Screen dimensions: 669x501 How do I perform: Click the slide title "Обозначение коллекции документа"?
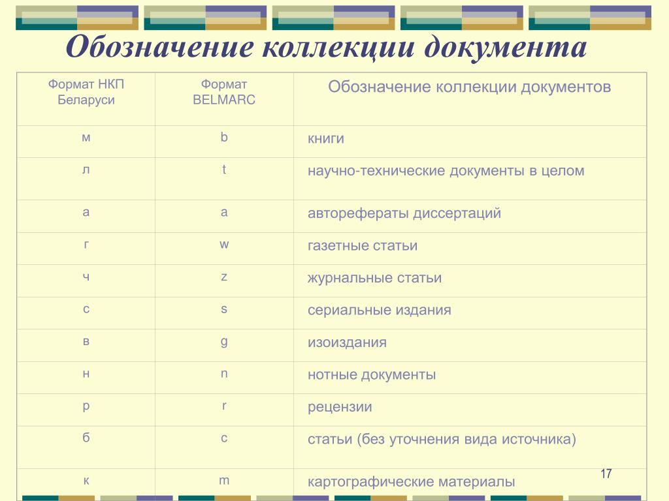coord(327,47)
